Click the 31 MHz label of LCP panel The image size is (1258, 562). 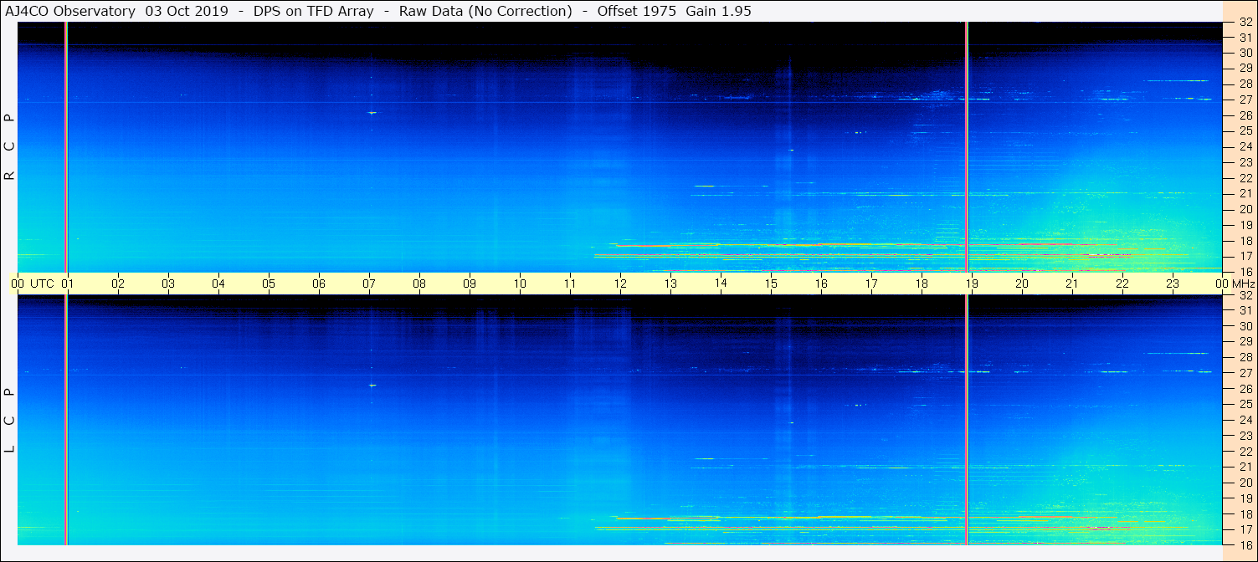click(x=1245, y=310)
